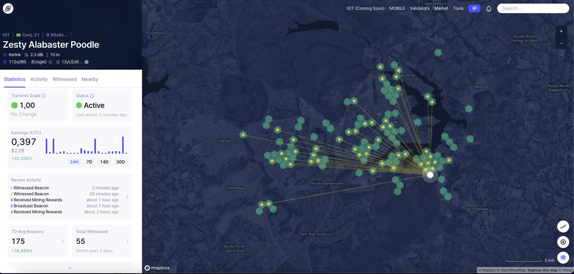Click the Conj. 21 location link
The image size is (574, 274).
tap(31, 35)
